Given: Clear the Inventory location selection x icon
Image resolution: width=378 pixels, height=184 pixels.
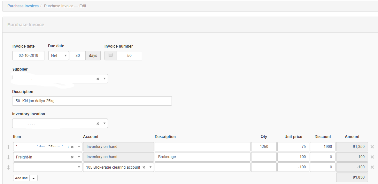Looking at the screenshot, I should (x=98, y=124).
